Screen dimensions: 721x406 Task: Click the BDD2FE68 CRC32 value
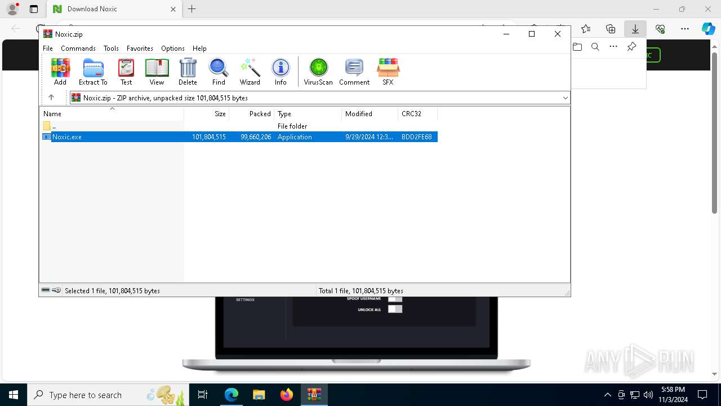pos(417,137)
